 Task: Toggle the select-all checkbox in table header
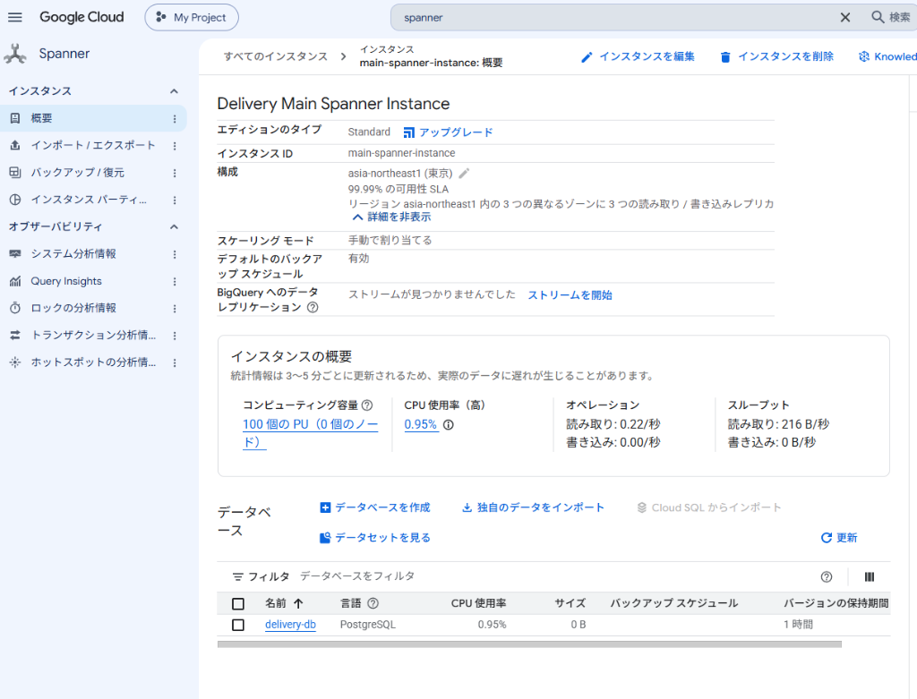[x=238, y=604]
